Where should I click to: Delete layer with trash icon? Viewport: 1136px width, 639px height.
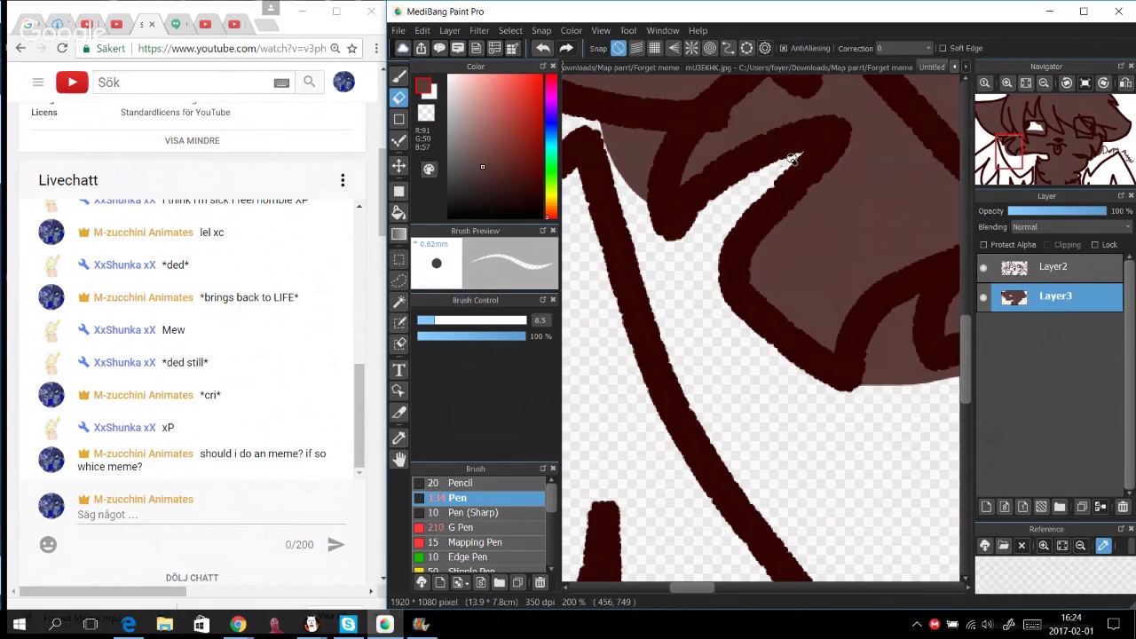point(1123,507)
